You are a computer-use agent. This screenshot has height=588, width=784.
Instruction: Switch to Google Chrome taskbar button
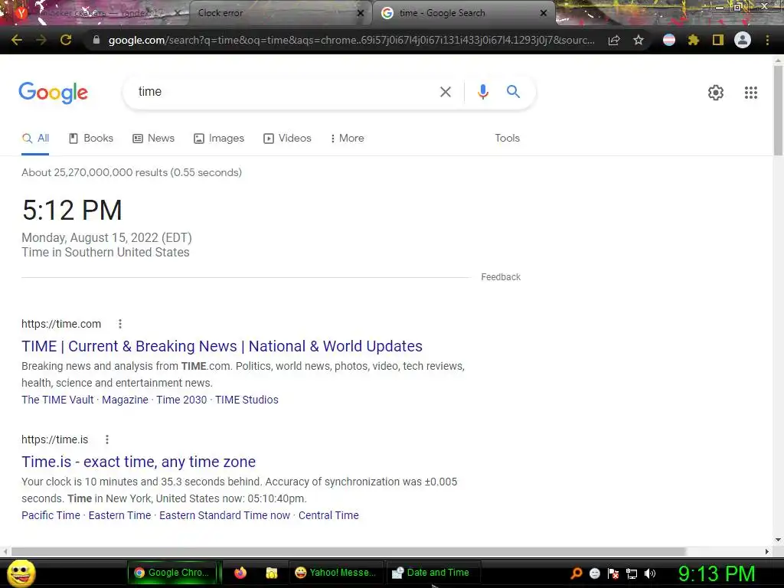[173, 573]
